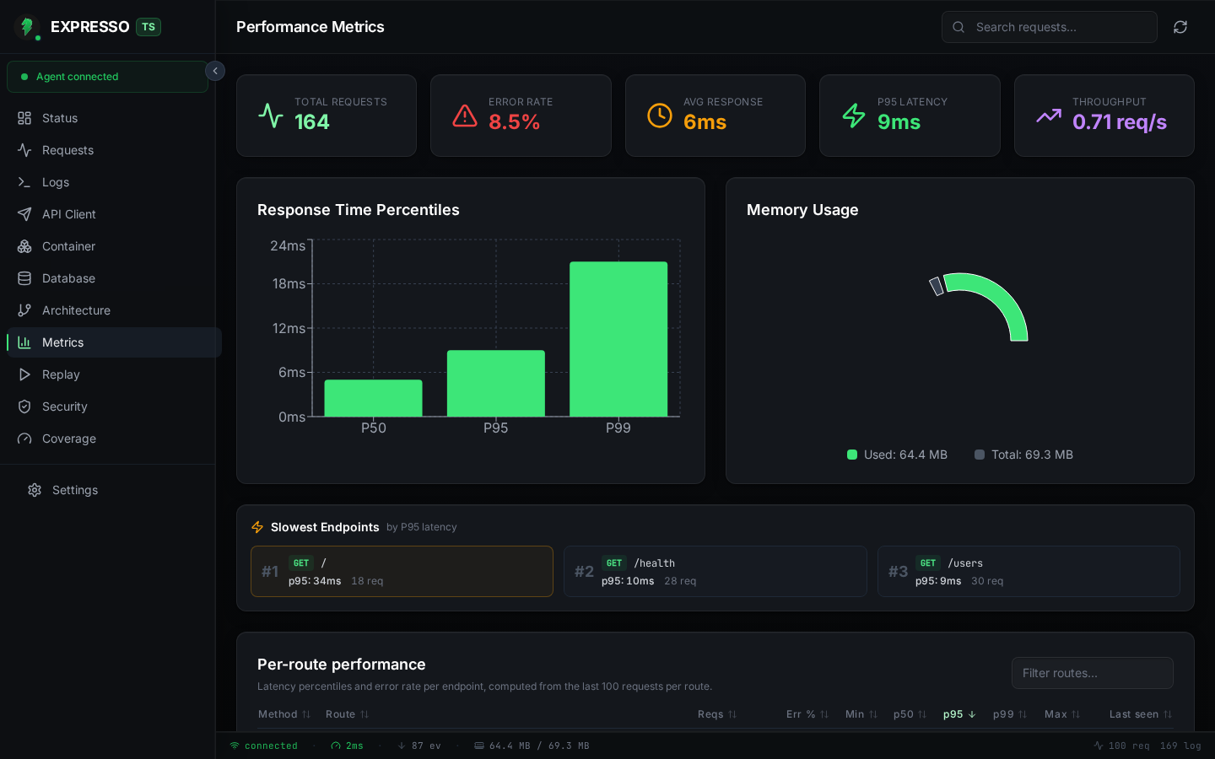Click the Expresso logo icon
The height and width of the screenshot is (759, 1215).
tap(27, 27)
